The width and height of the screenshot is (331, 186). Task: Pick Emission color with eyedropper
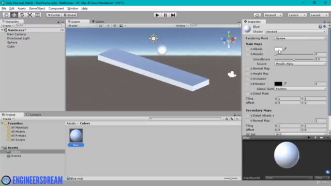pos(285,84)
